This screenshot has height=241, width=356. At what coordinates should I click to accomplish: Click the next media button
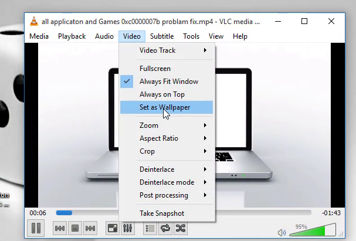90,228
